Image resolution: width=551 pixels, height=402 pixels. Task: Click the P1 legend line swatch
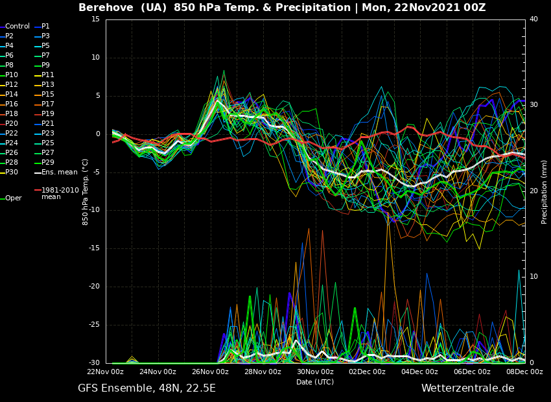[x=37, y=27]
